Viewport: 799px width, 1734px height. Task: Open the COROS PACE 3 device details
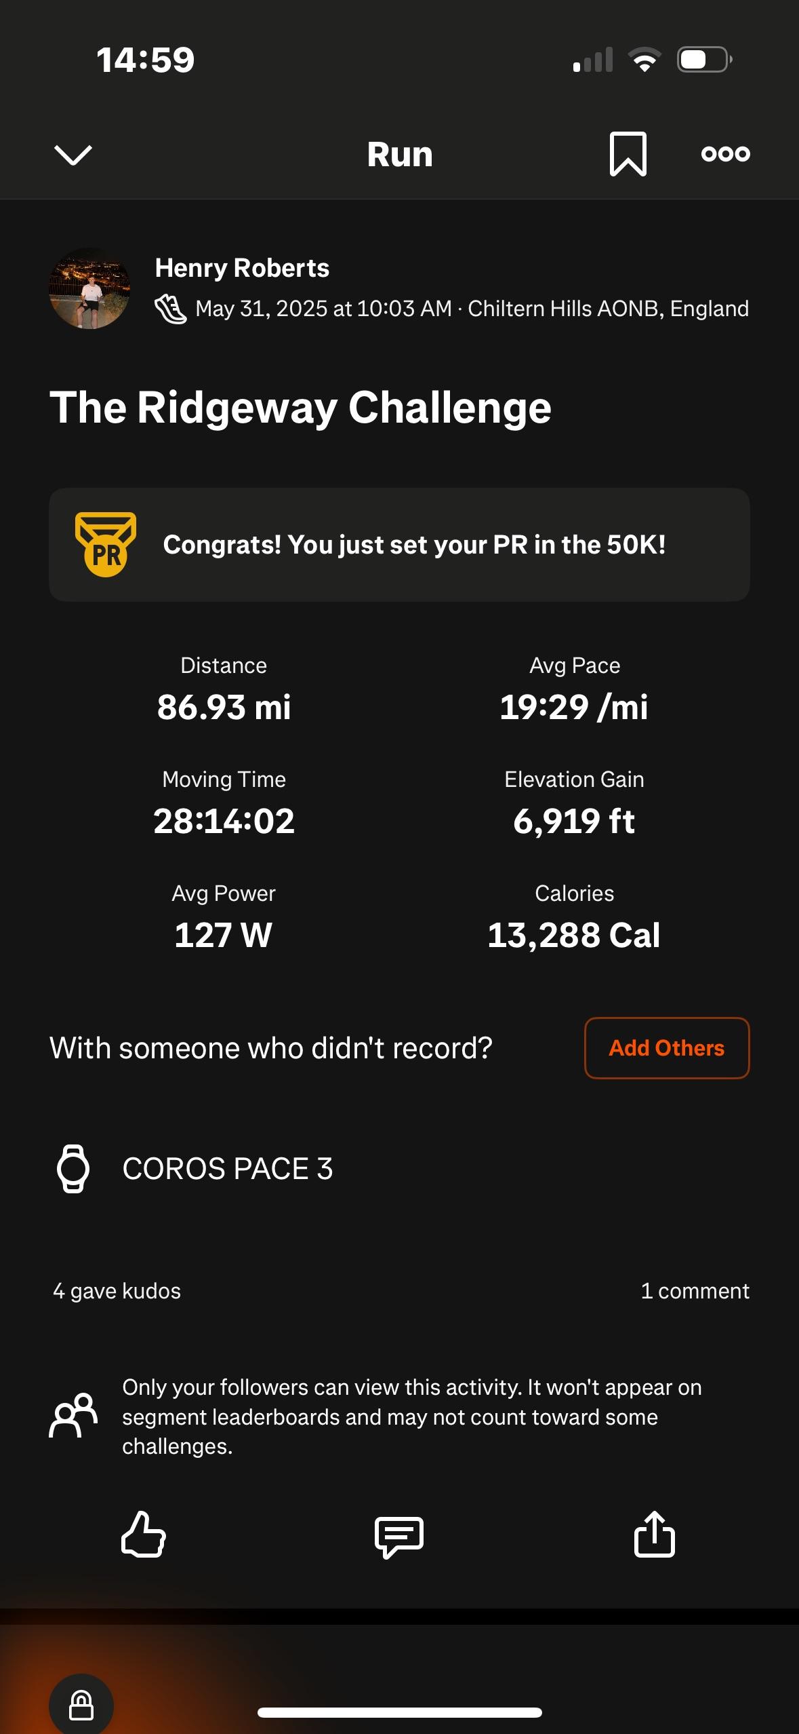[x=228, y=1169]
